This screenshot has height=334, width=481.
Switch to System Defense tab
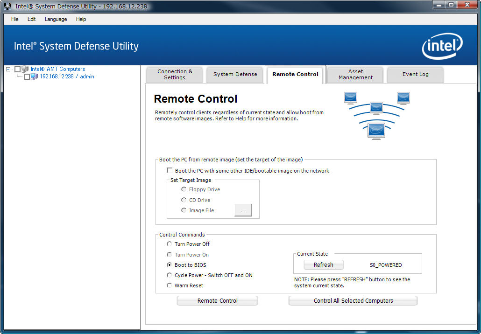[235, 75]
